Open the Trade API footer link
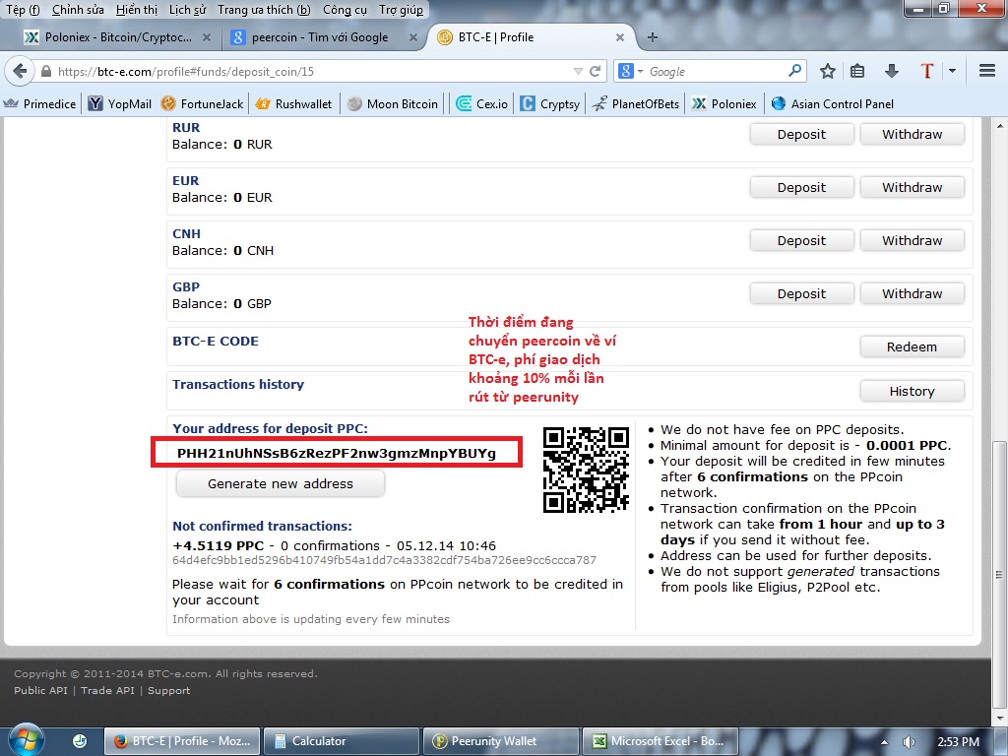 [x=107, y=690]
